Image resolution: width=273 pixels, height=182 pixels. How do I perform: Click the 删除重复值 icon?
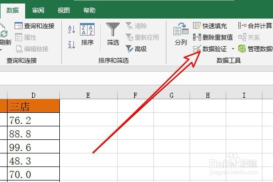pyautogui.click(x=197, y=37)
